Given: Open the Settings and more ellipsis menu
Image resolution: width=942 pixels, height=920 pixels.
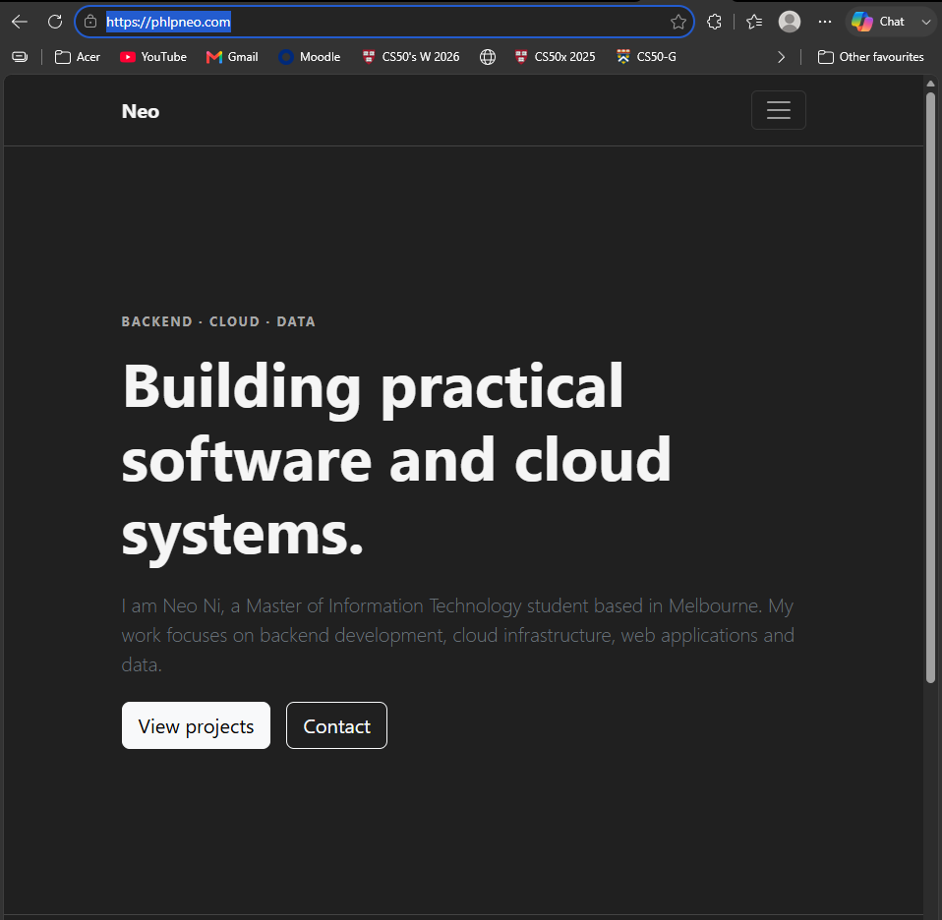Looking at the screenshot, I should click(825, 23).
